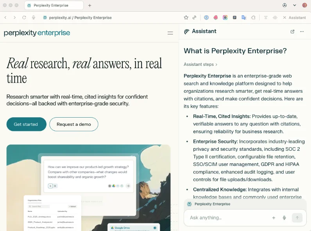The height and width of the screenshot is (231, 311).
Task: Reload the Perplexity Enterprise page
Action: pos(24,18)
